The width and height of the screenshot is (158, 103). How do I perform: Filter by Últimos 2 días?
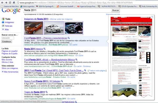[7, 62]
